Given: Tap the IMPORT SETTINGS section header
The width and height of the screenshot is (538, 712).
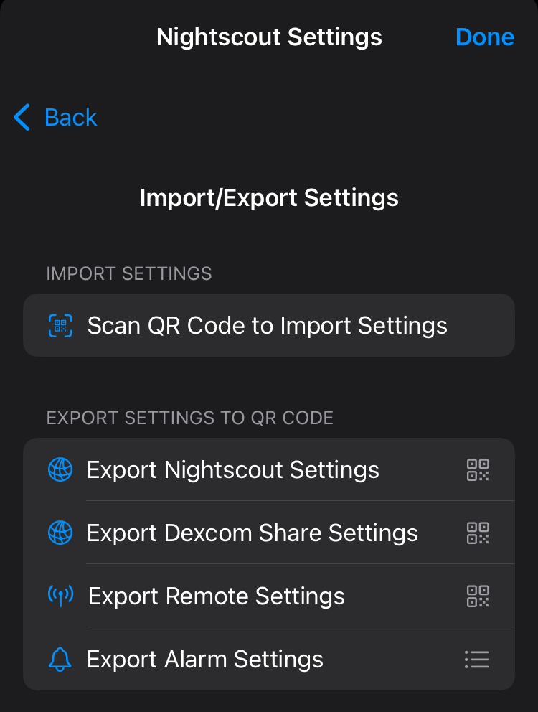Looking at the screenshot, I should click(x=129, y=273).
